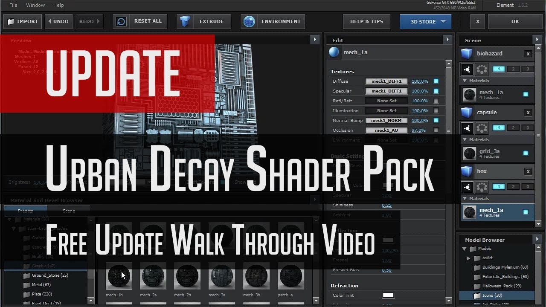Click the sphere preview icon beside mech_1a in Edit
Image resolution: width=546 pixels, height=307 pixels.
(334, 52)
